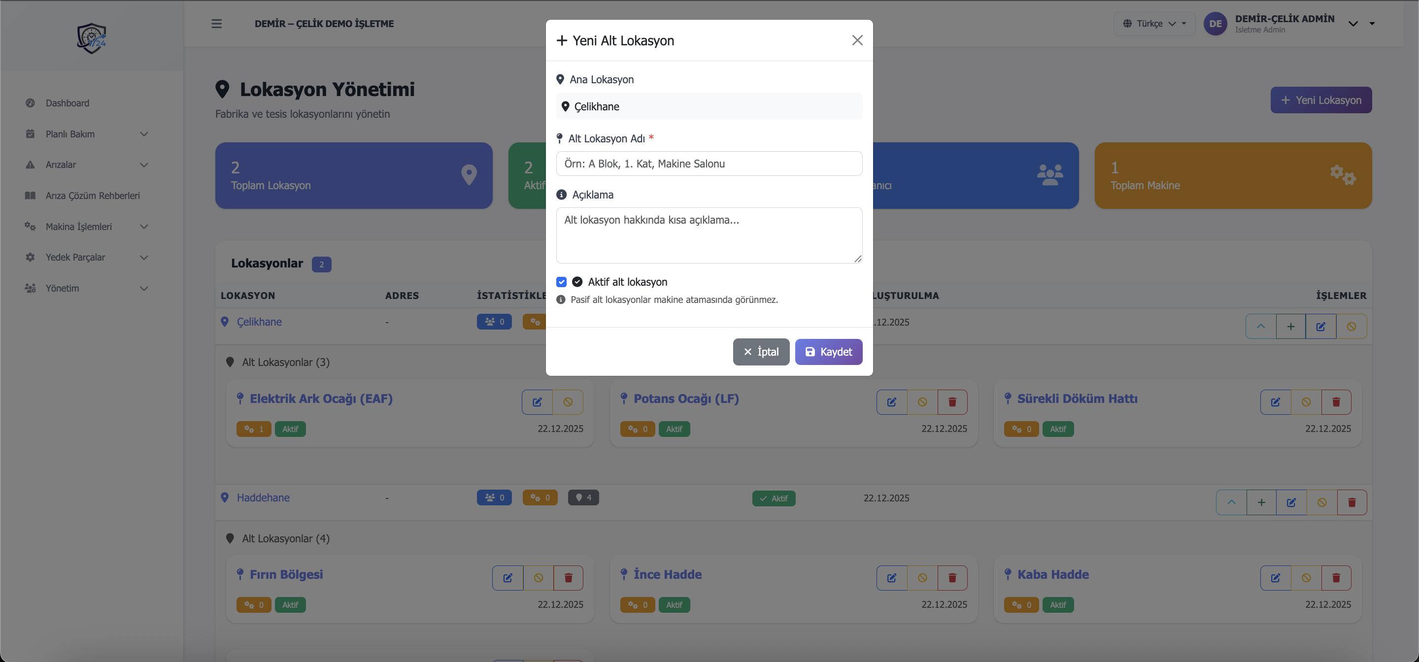Toggle the Aktif alt lokasyon checkbox
The image size is (1419, 662).
coord(561,282)
